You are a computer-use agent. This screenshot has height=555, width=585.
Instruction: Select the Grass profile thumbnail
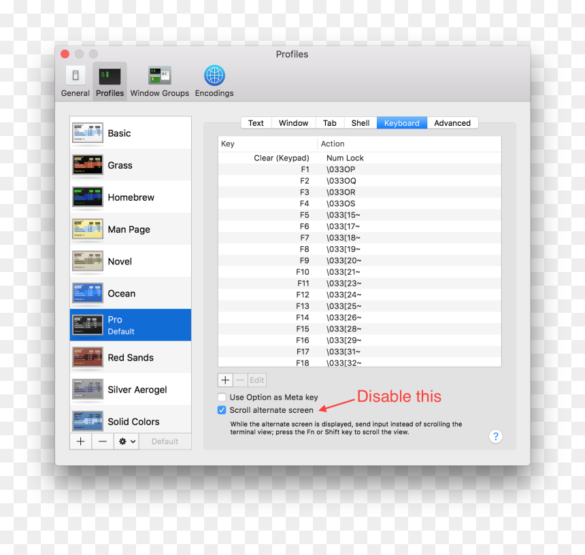(88, 165)
